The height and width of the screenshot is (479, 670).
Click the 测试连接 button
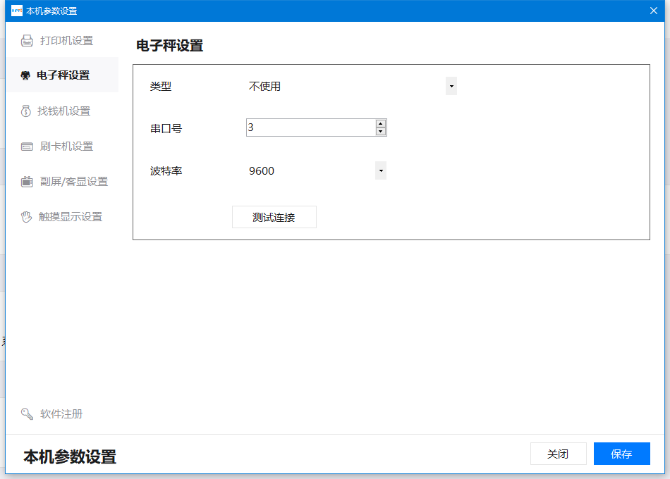click(274, 217)
